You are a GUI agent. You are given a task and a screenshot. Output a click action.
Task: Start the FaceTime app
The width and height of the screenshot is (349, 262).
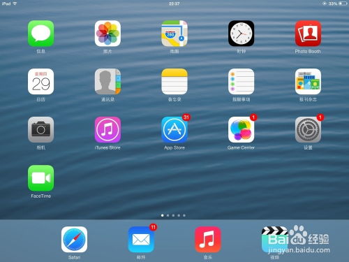tap(40, 178)
